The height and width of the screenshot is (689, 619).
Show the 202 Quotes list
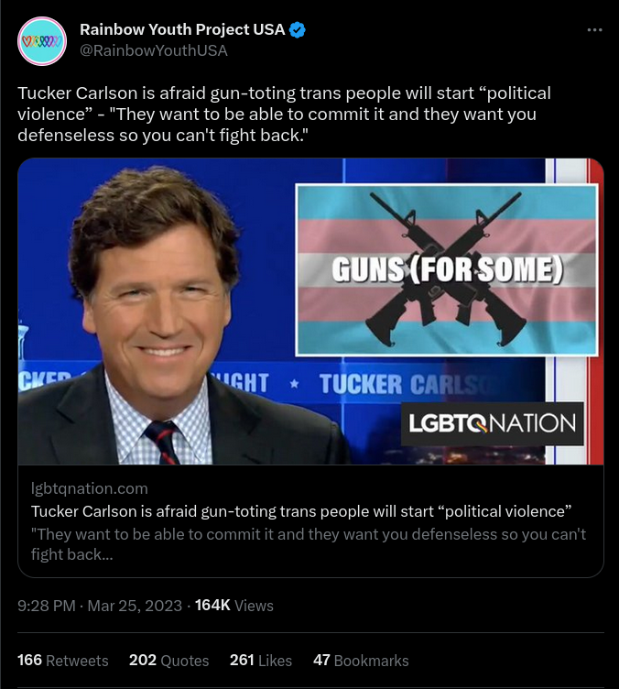(x=169, y=661)
